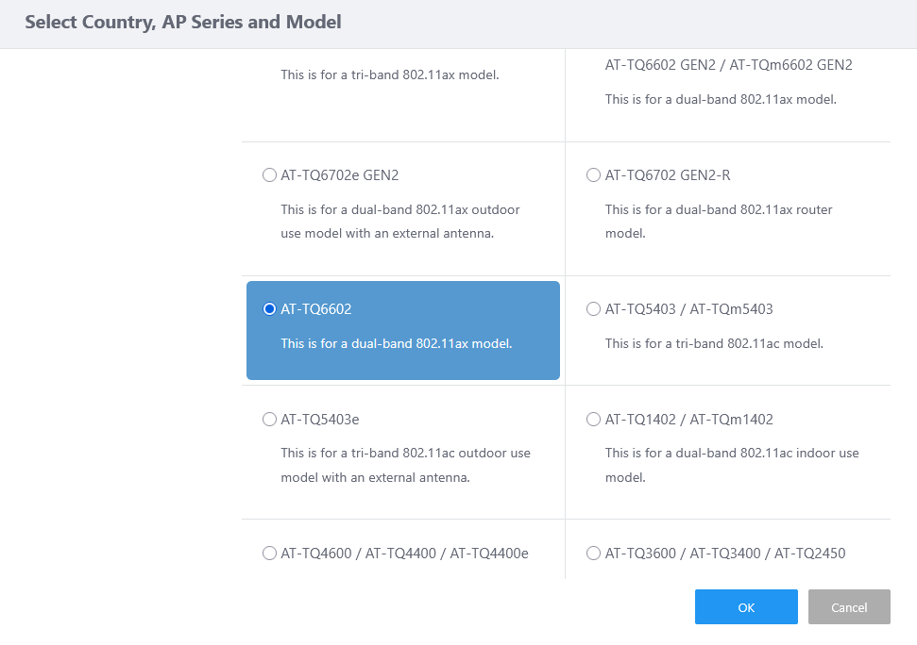Click description inside the highlighted AT-TQ6602 card

396,344
